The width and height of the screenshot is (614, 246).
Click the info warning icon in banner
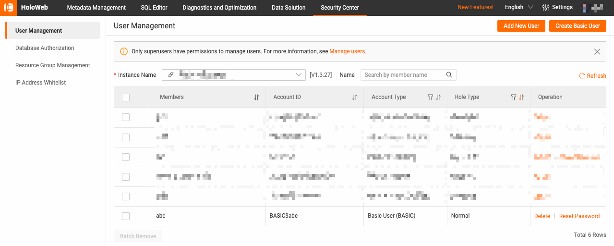[124, 51]
